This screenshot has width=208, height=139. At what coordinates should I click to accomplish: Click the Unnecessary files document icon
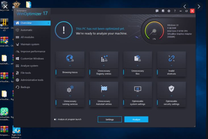tap(138, 58)
